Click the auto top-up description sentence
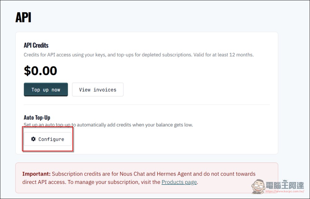The width and height of the screenshot is (310, 199). click(108, 125)
